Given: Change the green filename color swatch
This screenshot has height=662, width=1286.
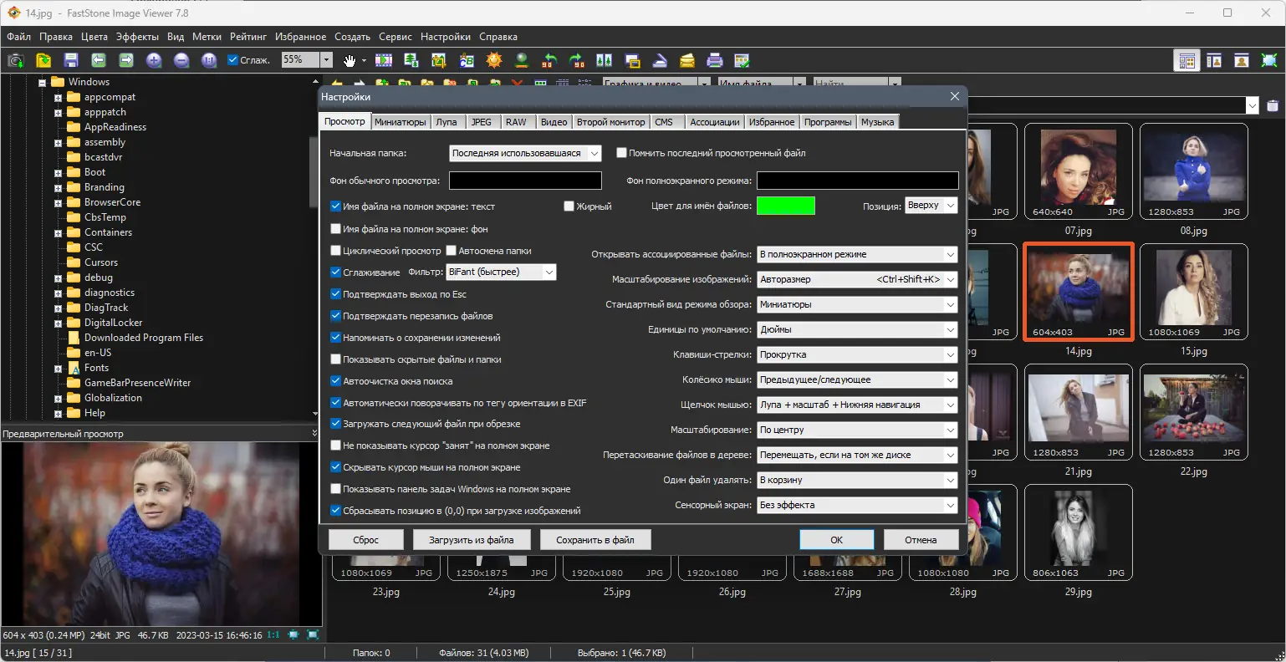Looking at the screenshot, I should (785, 205).
